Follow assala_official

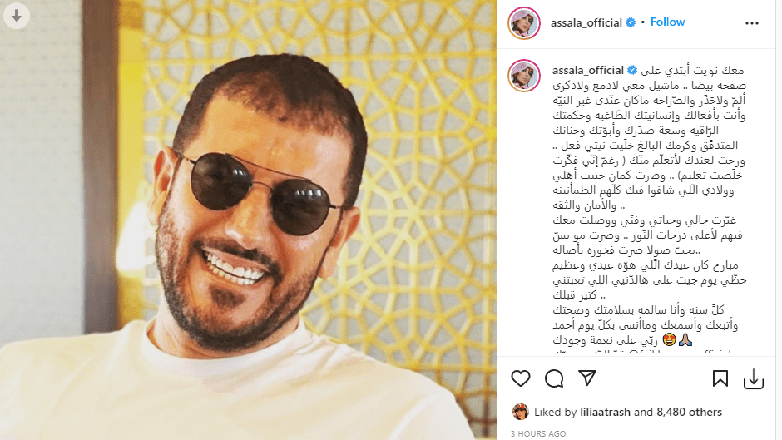(667, 22)
